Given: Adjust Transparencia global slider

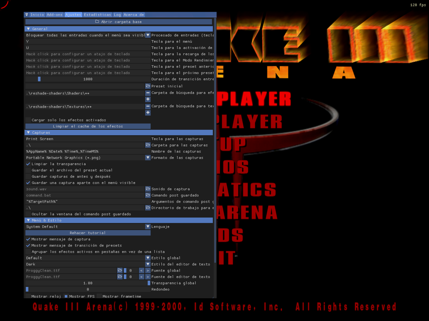Looking at the screenshot, I should point(88,283).
